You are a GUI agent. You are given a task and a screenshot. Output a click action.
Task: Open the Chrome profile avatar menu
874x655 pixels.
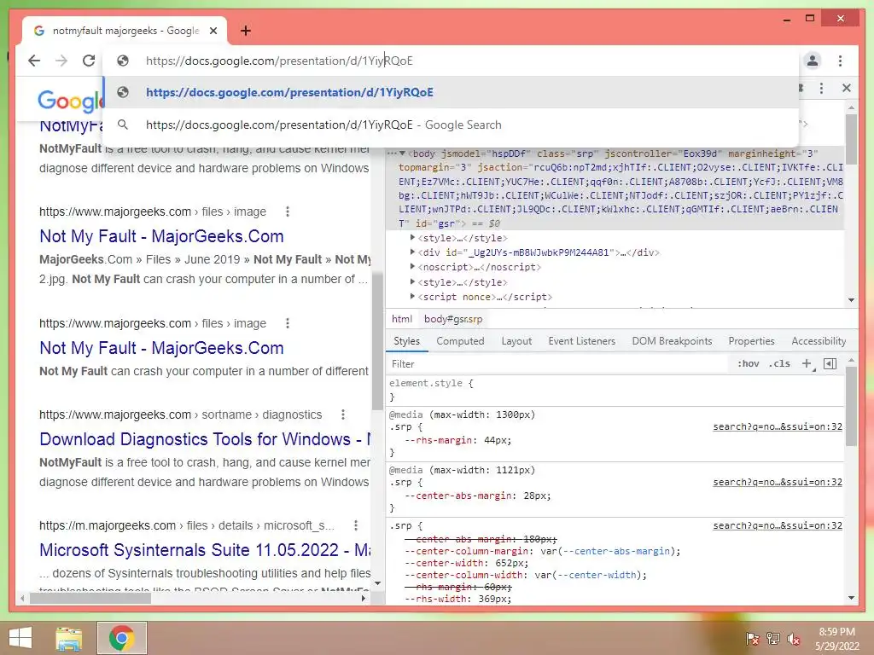tap(813, 61)
